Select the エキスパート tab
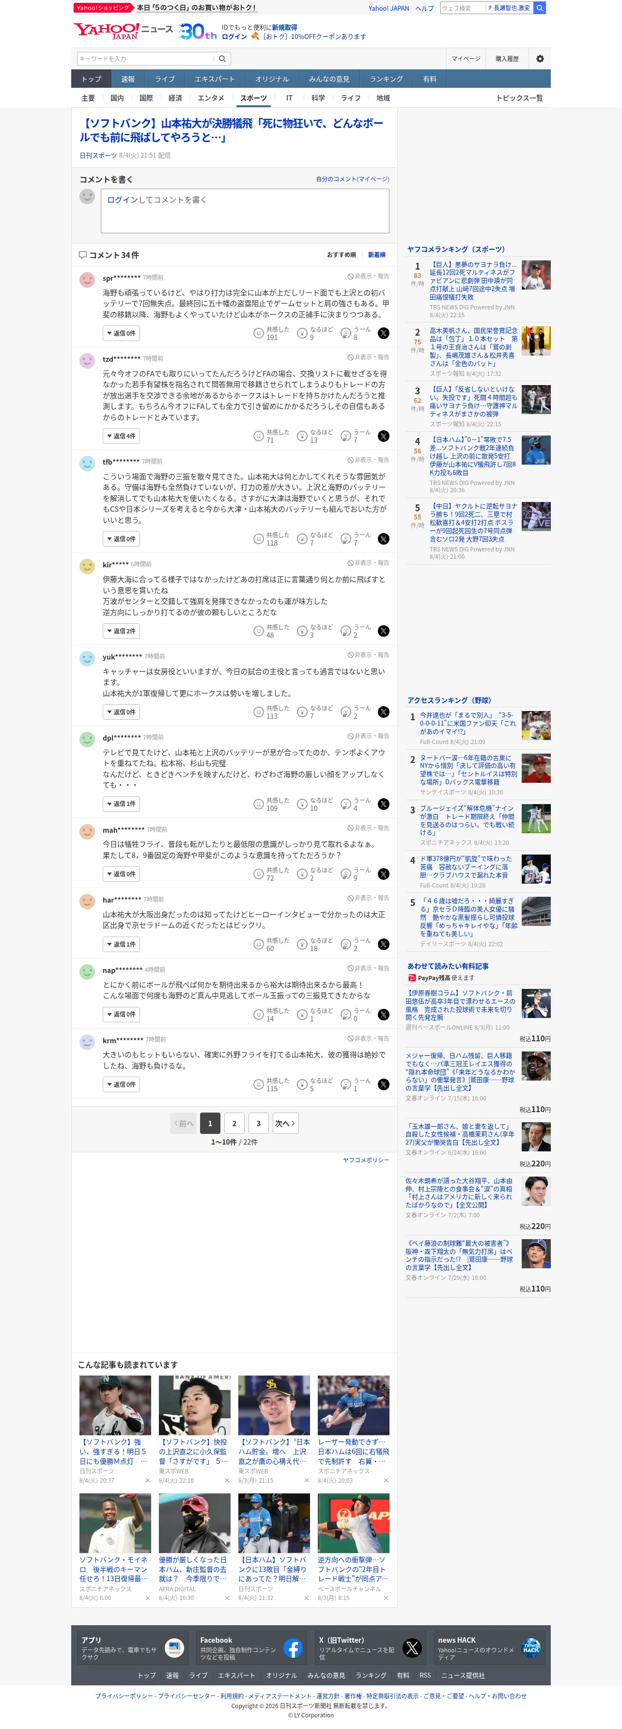622x1729 pixels. (x=215, y=79)
